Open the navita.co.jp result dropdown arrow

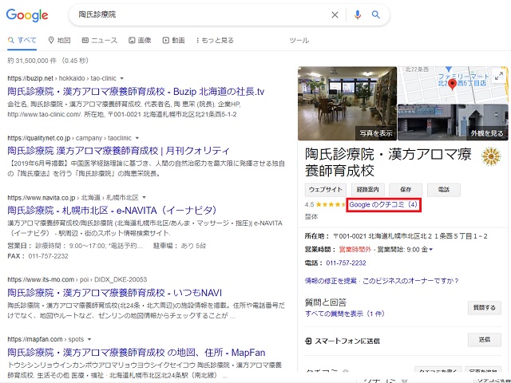point(144,198)
